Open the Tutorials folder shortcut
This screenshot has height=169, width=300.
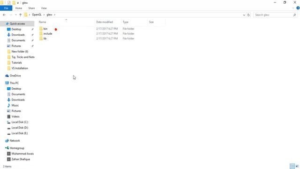click(17, 62)
